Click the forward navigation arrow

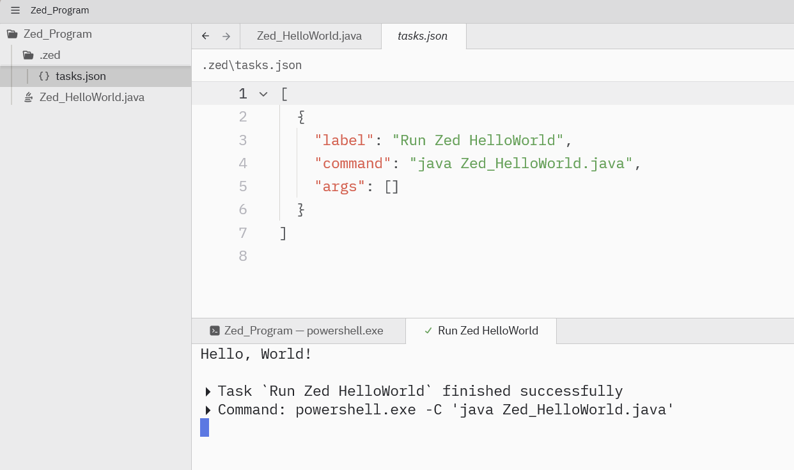pos(226,36)
